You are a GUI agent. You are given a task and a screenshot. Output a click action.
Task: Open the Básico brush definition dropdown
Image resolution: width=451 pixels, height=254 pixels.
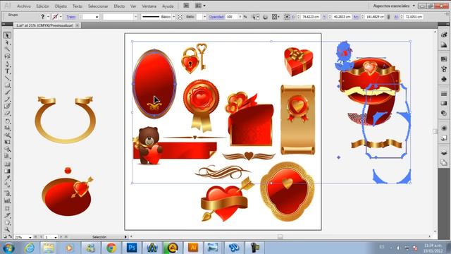174,17
